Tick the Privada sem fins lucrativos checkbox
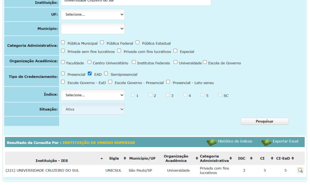Viewport: 310px width, 185px height. click(63, 51)
